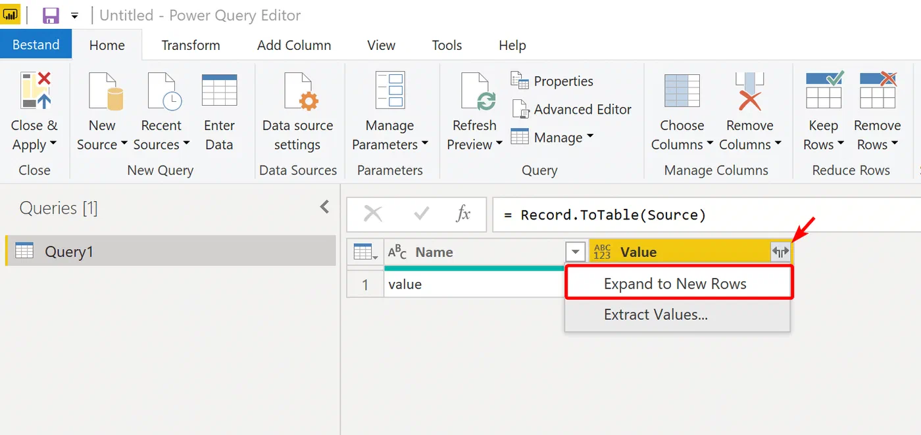Image resolution: width=921 pixels, height=435 pixels.
Task: Open query Properties
Action: click(552, 81)
